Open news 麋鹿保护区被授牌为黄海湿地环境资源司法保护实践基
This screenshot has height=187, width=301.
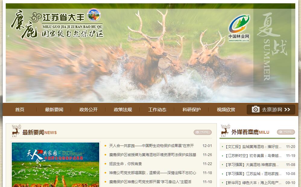[x=153, y=155]
